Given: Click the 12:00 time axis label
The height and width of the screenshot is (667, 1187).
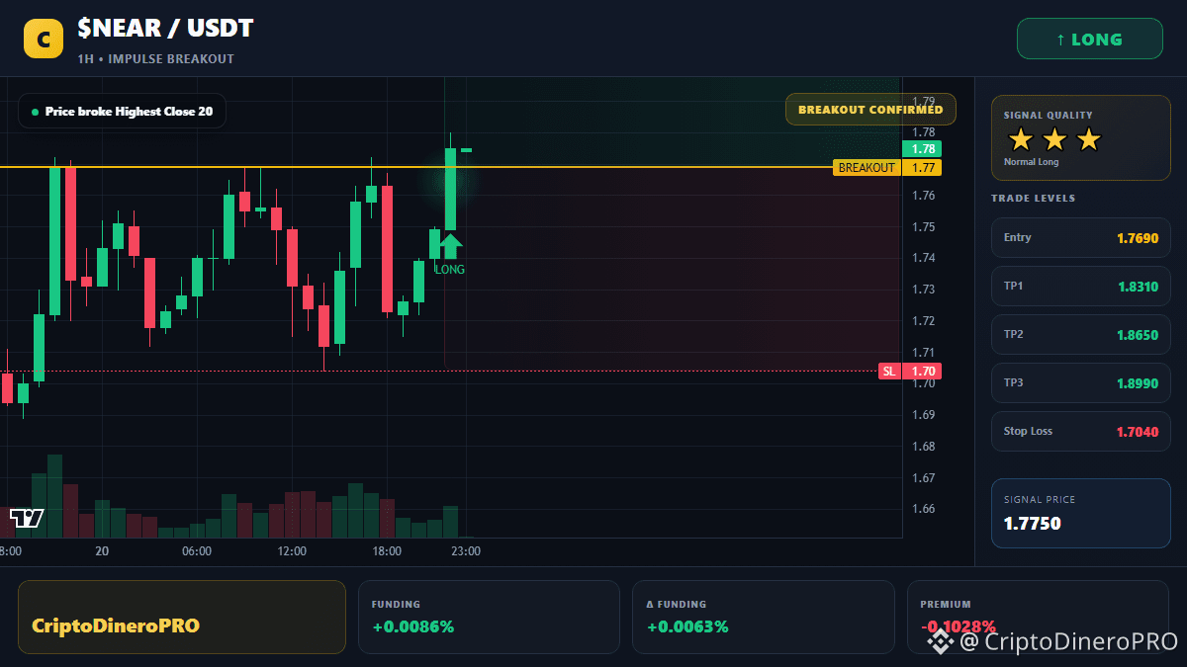Looking at the screenshot, I should pos(292,551).
